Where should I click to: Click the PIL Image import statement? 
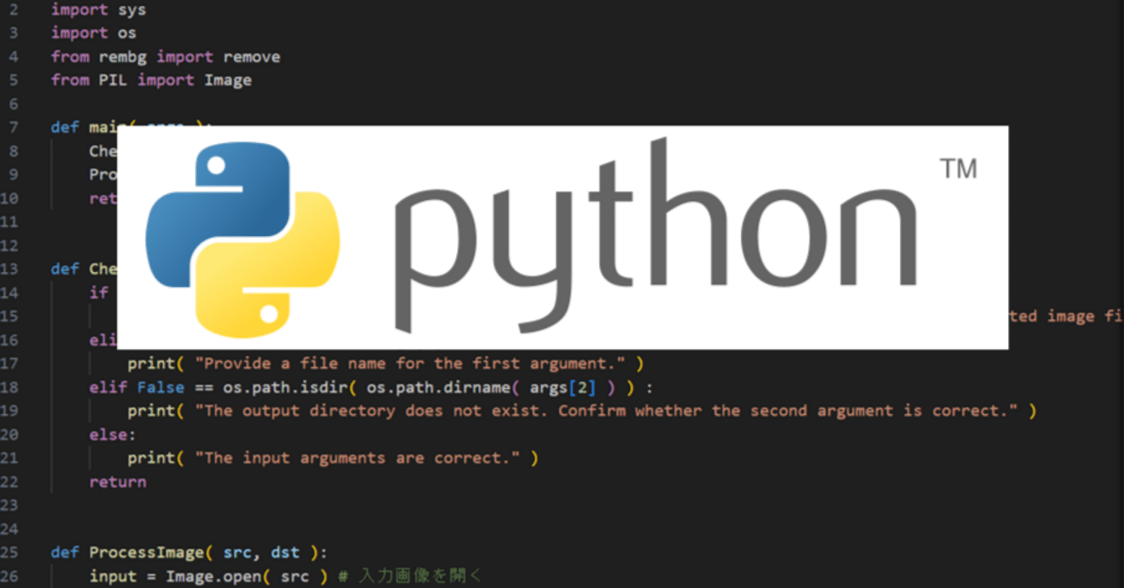[x=151, y=80]
